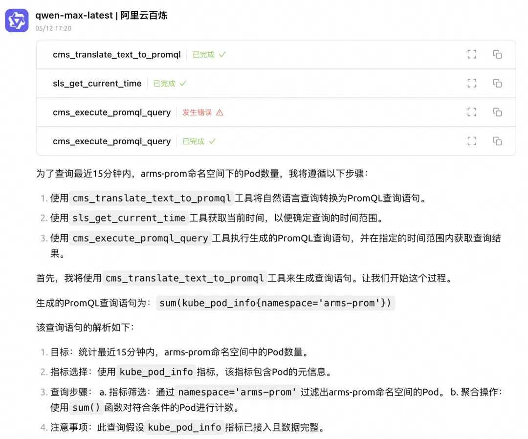Image resolution: width=528 pixels, height=439 pixels.
Task: Copy the sls_get_current_time call result
Action: [497, 83]
